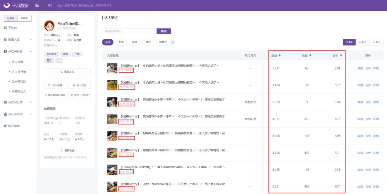Filter notes by 商业
Screen dimensions: 387x194
point(148,42)
